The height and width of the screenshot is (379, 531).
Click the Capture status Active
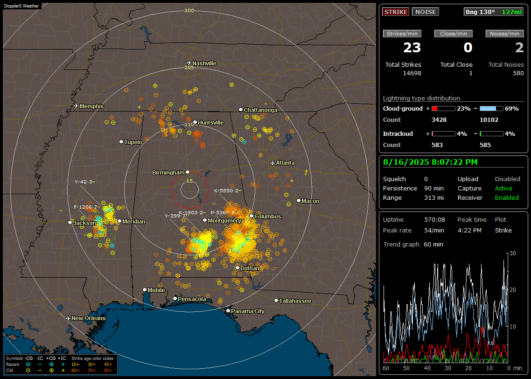pyautogui.click(x=503, y=188)
